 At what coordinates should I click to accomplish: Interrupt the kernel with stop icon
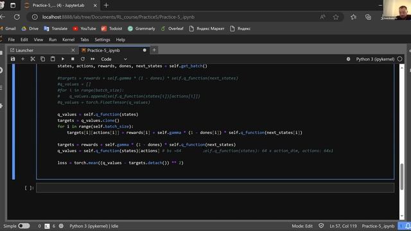coord(73,59)
